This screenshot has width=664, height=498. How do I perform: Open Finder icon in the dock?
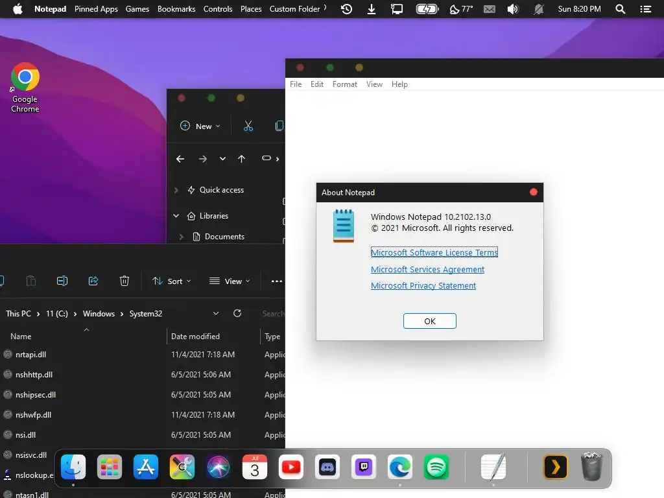73,467
